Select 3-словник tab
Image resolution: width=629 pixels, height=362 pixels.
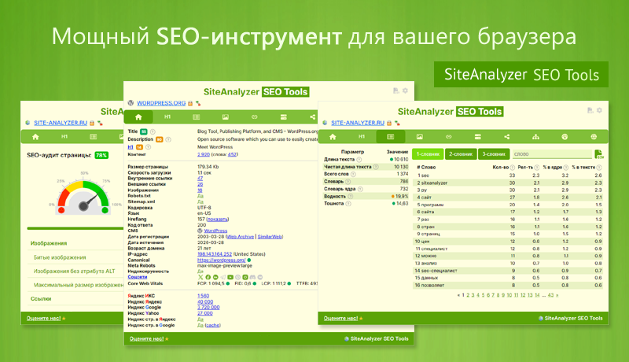pyautogui.click(x=494, y=154)
